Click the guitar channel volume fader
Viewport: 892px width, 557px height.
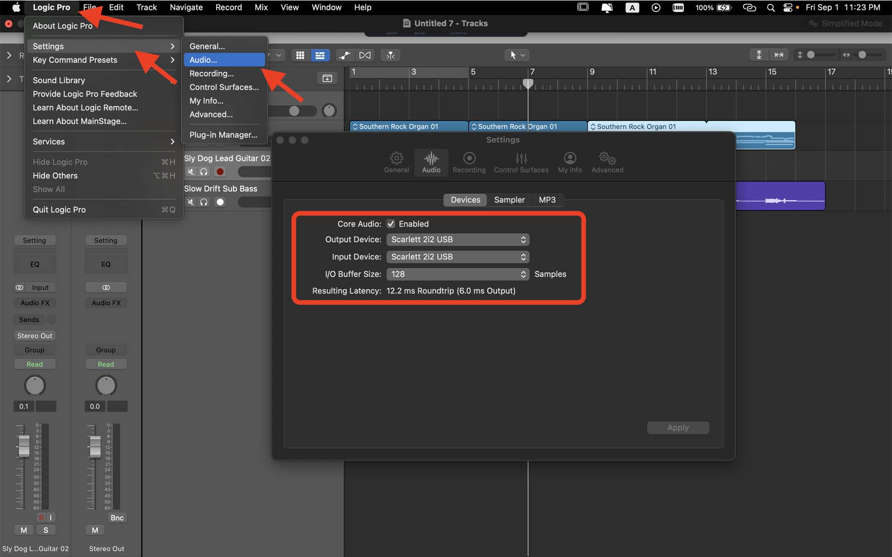[x=23, y=447]
